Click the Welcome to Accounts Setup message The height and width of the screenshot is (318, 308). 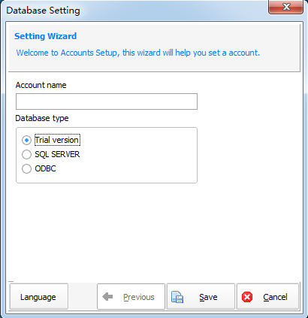pyautogui.click(x=138, y=53)
